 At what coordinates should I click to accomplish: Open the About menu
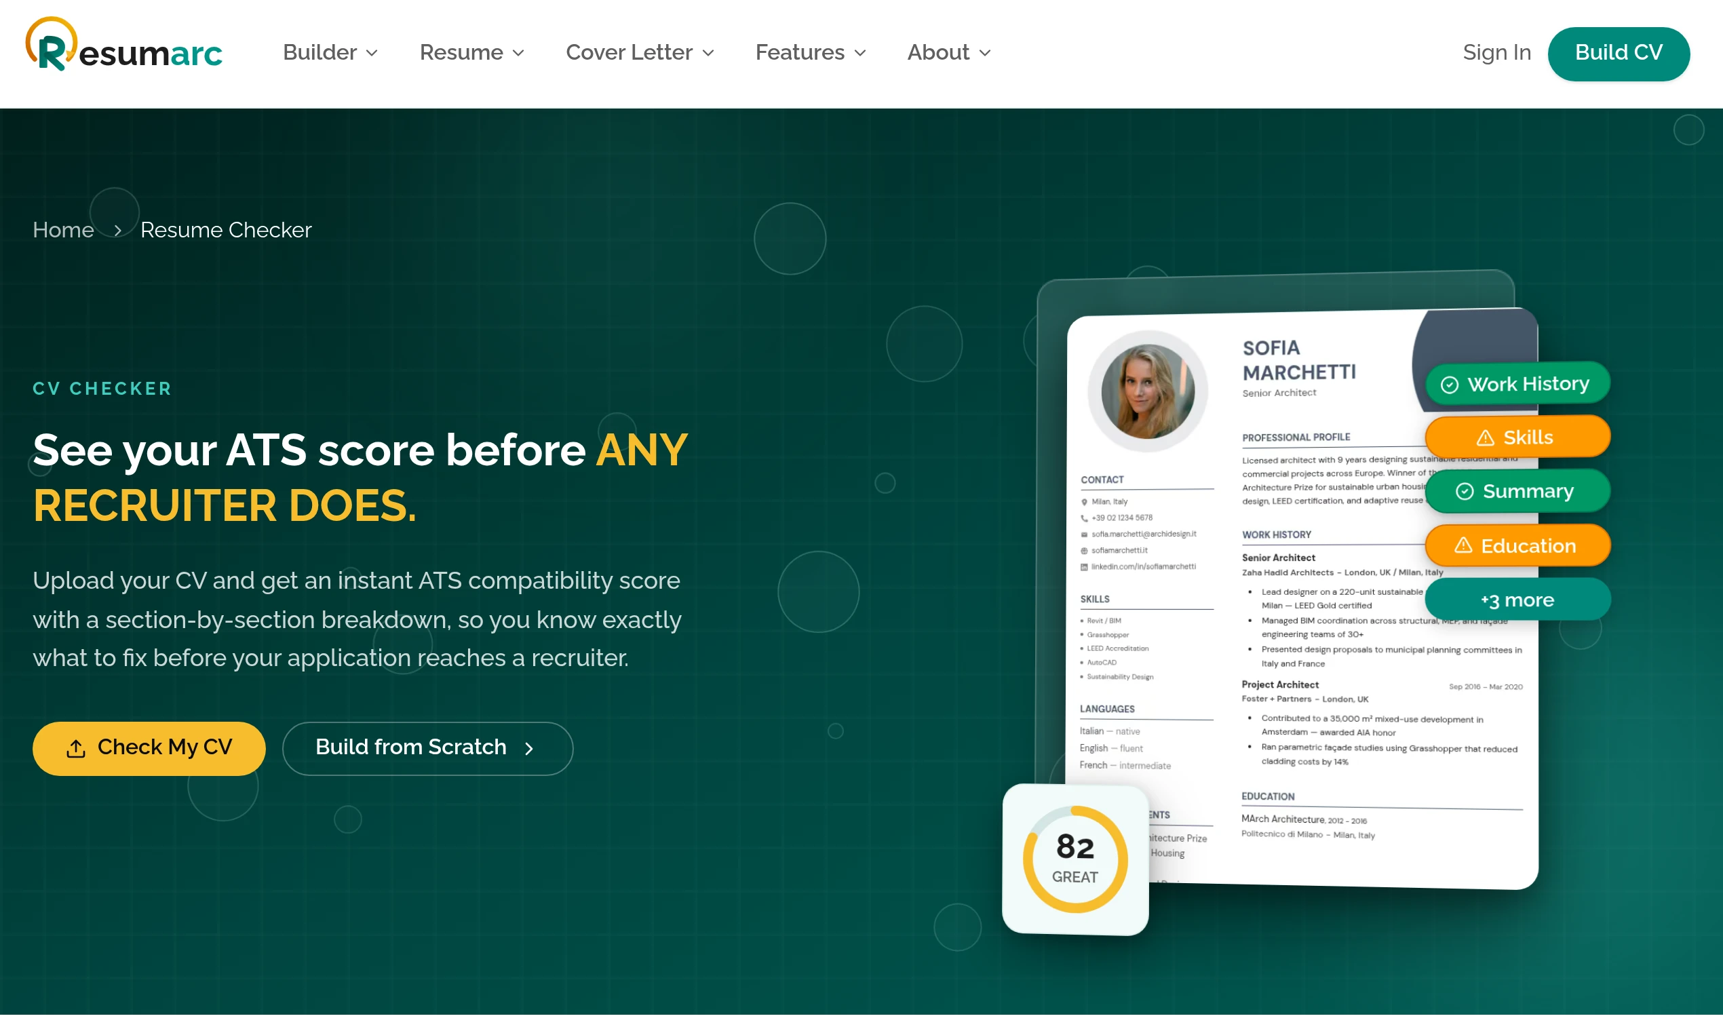coord(948,53)
